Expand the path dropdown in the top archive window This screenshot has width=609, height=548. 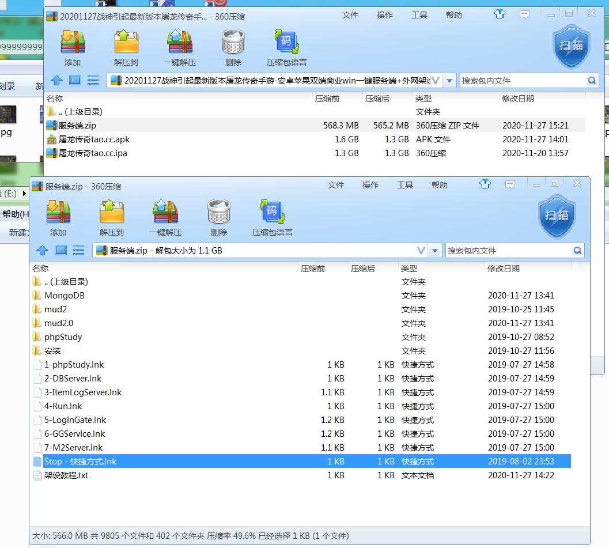450,81
